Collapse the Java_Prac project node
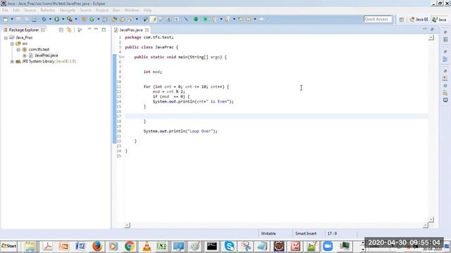Viewport: 451px width, 253px height. pyautogui.click(x=6, y=37)
